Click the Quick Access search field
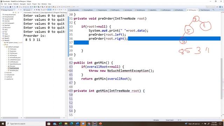224x126 pixels. tap(210, 7)
